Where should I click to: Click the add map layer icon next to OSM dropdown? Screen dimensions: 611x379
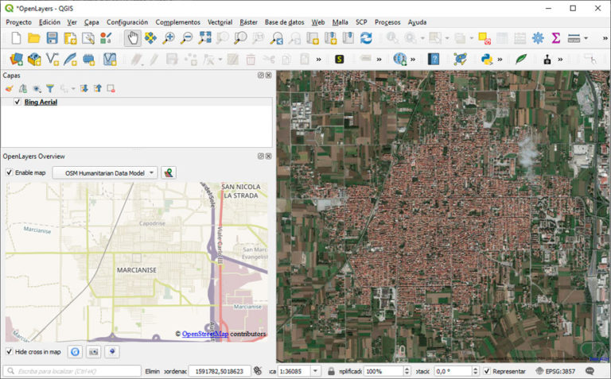169,172
